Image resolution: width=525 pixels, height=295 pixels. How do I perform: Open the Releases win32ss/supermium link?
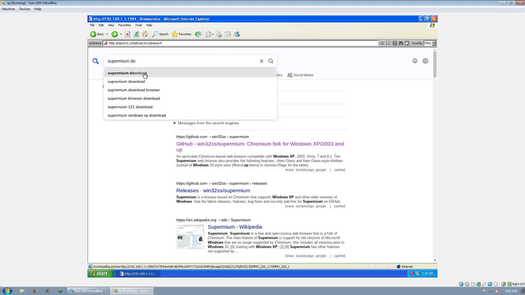click(213, 191)
